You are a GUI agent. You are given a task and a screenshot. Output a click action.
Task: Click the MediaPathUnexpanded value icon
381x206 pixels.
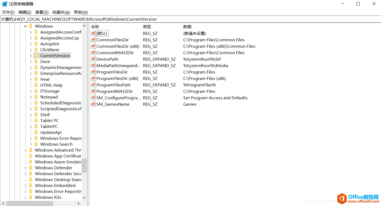click(93, 65)
